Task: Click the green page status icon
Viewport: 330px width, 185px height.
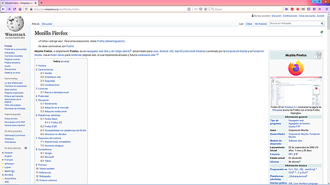Action: (x=322, y=32)
